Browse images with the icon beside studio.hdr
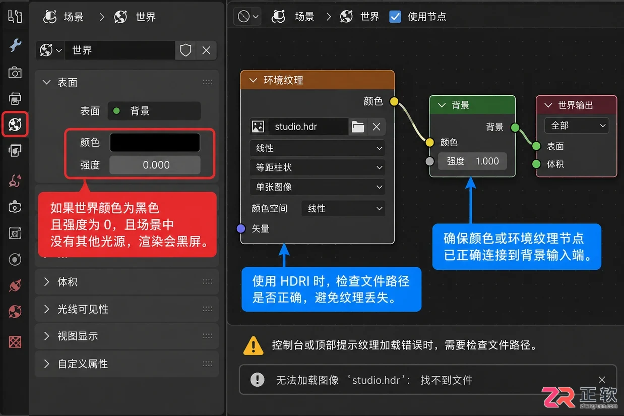Viewport: 624px width, 416px height. (x=258, y=127)
